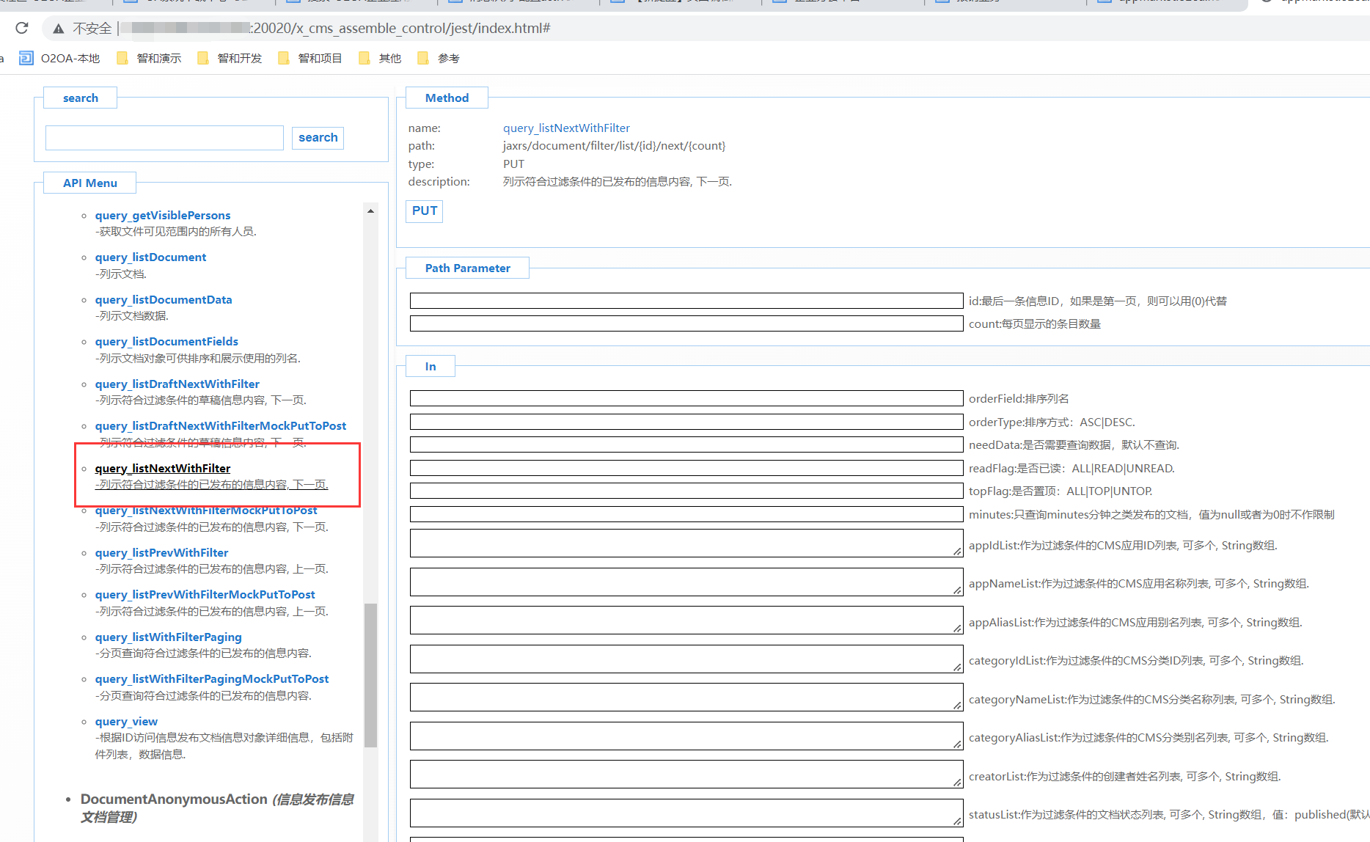Open the 智和演示 bookmark folder

point(150,58)
